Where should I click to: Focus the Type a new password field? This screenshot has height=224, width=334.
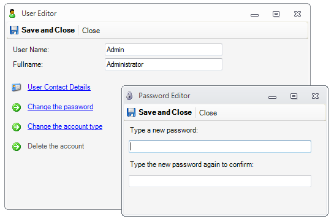pos(220,147)
